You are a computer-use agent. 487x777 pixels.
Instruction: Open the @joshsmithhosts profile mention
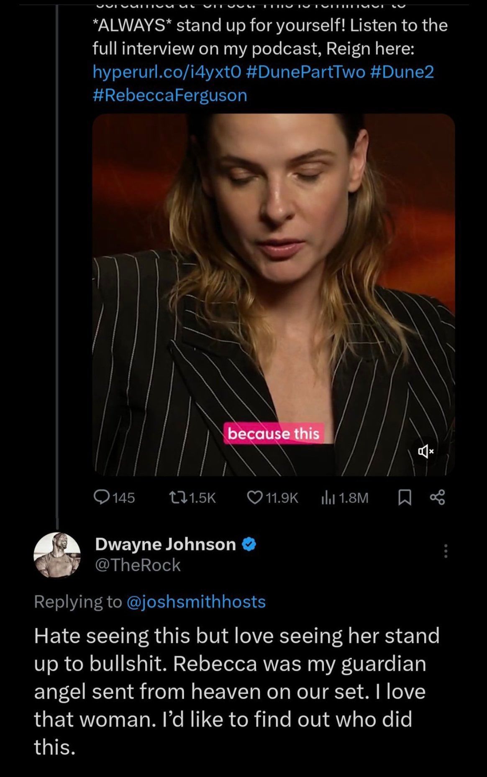[196, 601]
